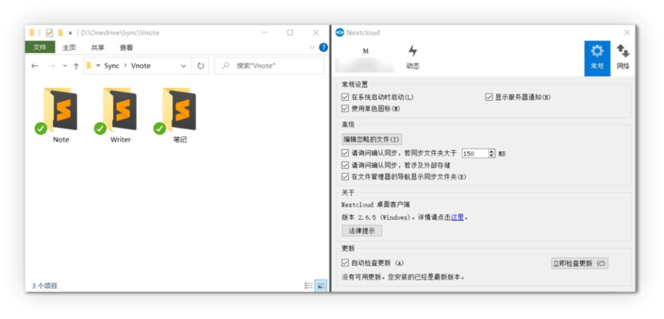The height and width of the screenshot is (319, 664).
Task: Maximize the Vnote Explorer window
Action: [290, 33]
